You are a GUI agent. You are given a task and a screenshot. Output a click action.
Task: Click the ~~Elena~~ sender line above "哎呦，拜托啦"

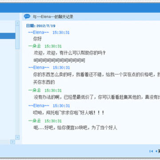[49, 106]
